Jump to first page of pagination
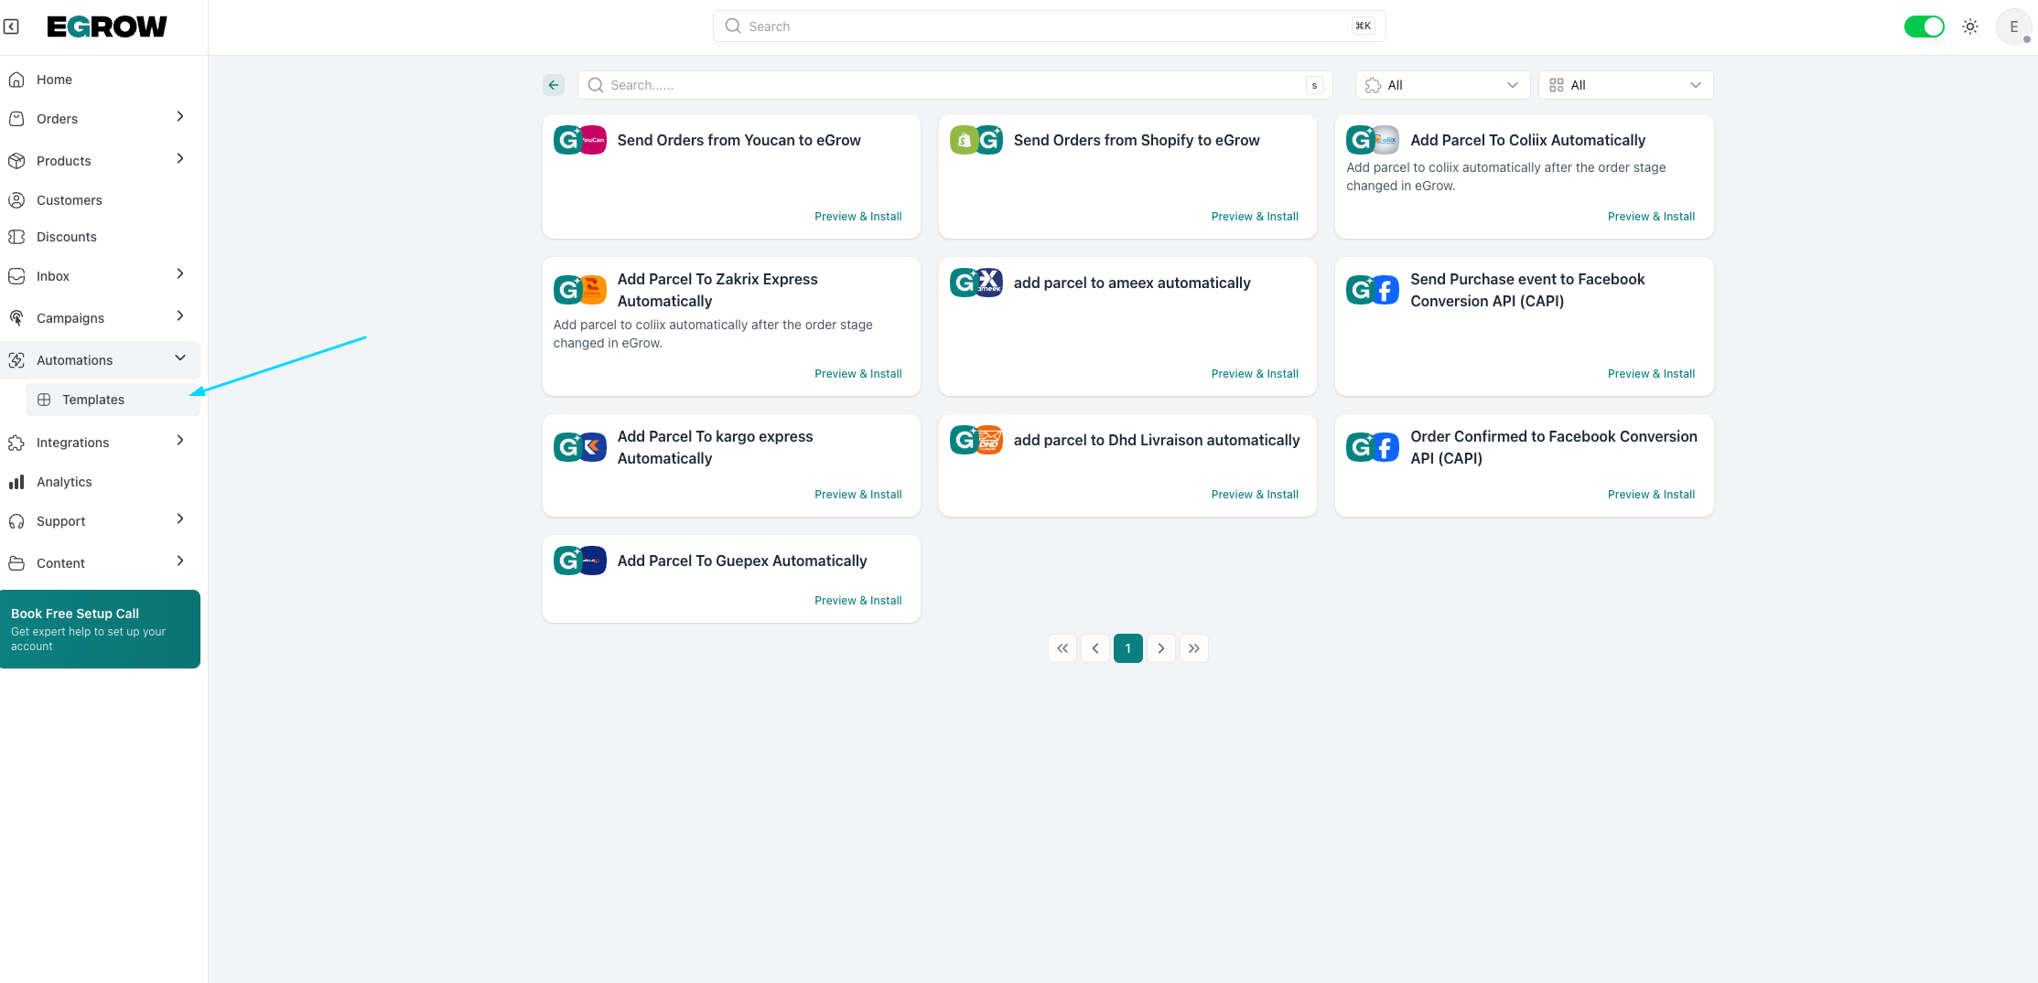The height and width of the screenshot is (983, 2038). pos(1062,648)
